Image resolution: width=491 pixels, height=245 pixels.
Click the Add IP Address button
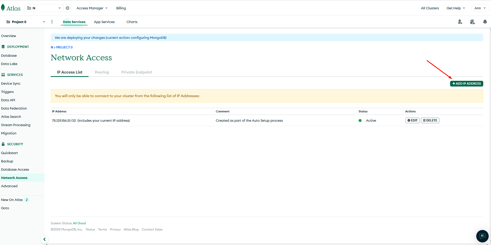coord(466,84)
